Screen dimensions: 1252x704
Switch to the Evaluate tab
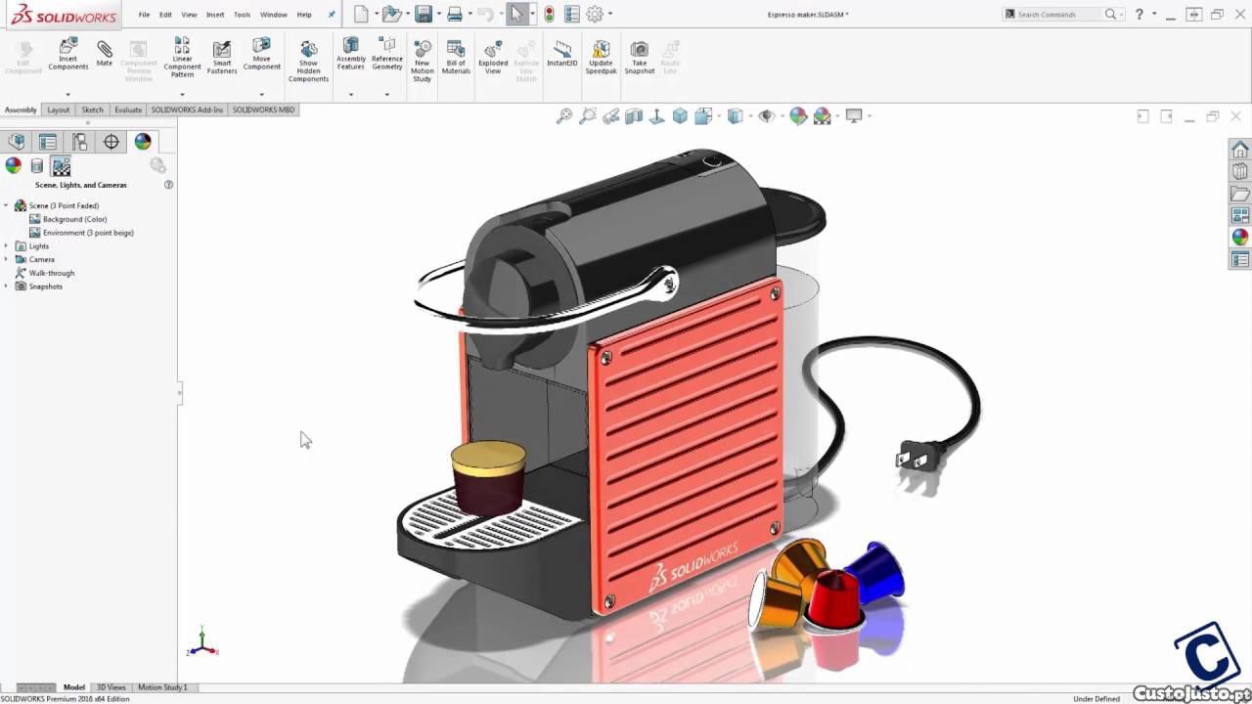click(128, 110)
